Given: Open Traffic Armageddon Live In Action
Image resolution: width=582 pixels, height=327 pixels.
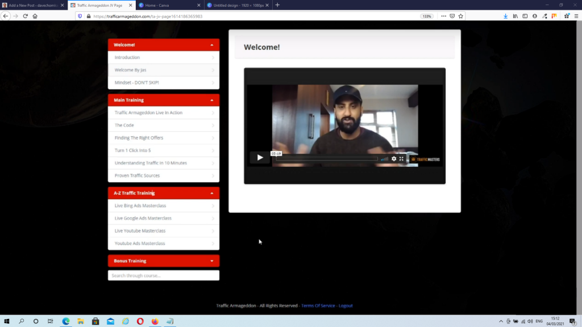Looking at the screenshot, I should [x=164, y=113].
